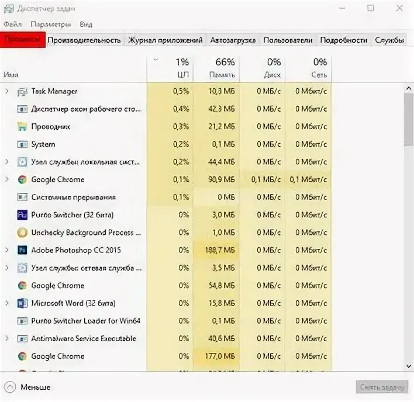Select Punto Switcher Loader for Win64 name
The width and height of the screenshot is (414, 402).
[x=85, y=321]
